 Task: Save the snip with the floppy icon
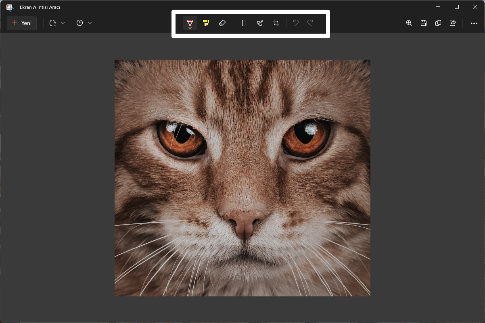(x=424, y=23)
